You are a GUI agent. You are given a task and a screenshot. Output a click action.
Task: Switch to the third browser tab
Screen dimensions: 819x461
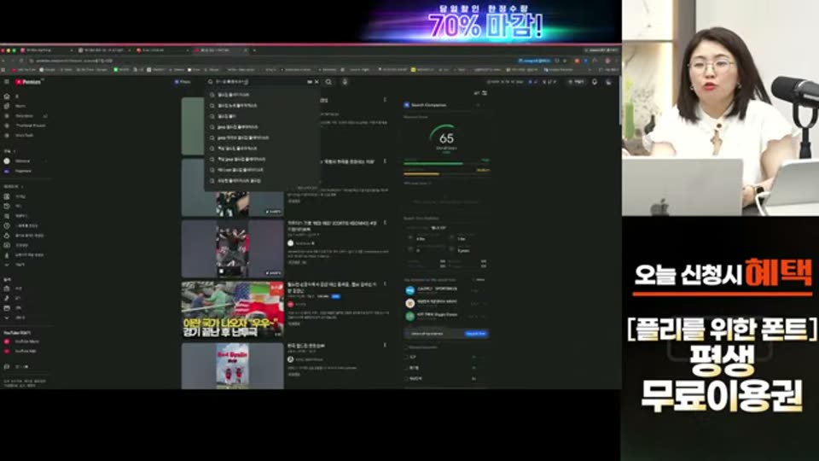(x=163, y=50)
